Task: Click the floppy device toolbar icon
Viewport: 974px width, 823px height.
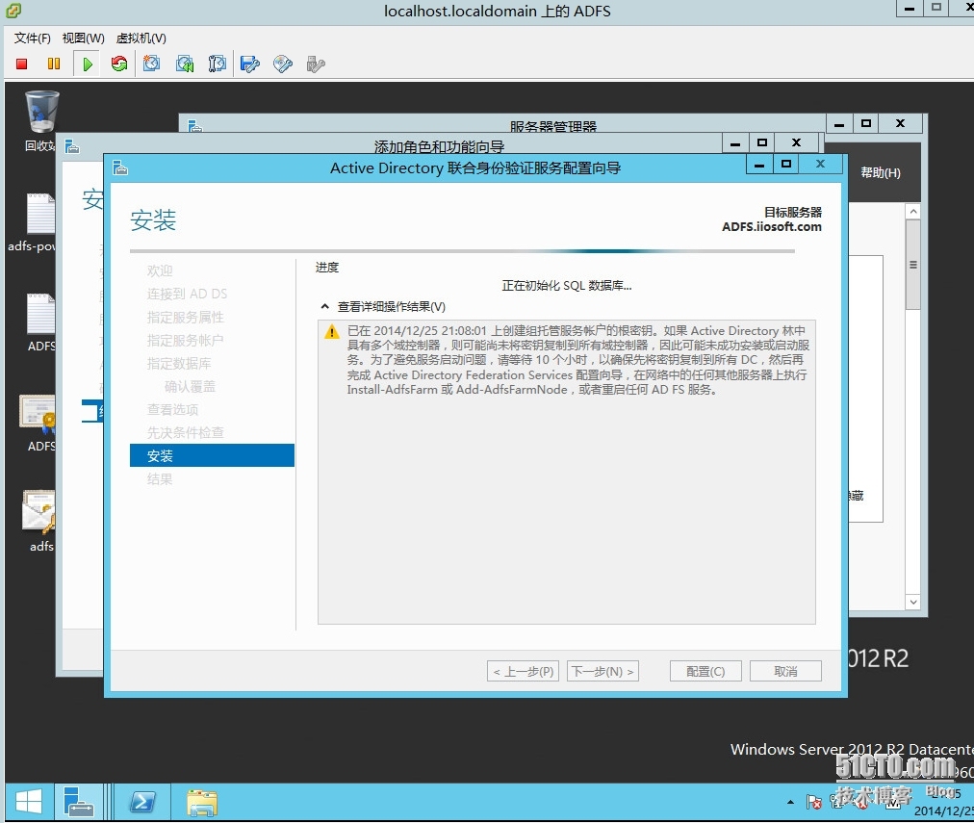Action: [x=249, y=64]
